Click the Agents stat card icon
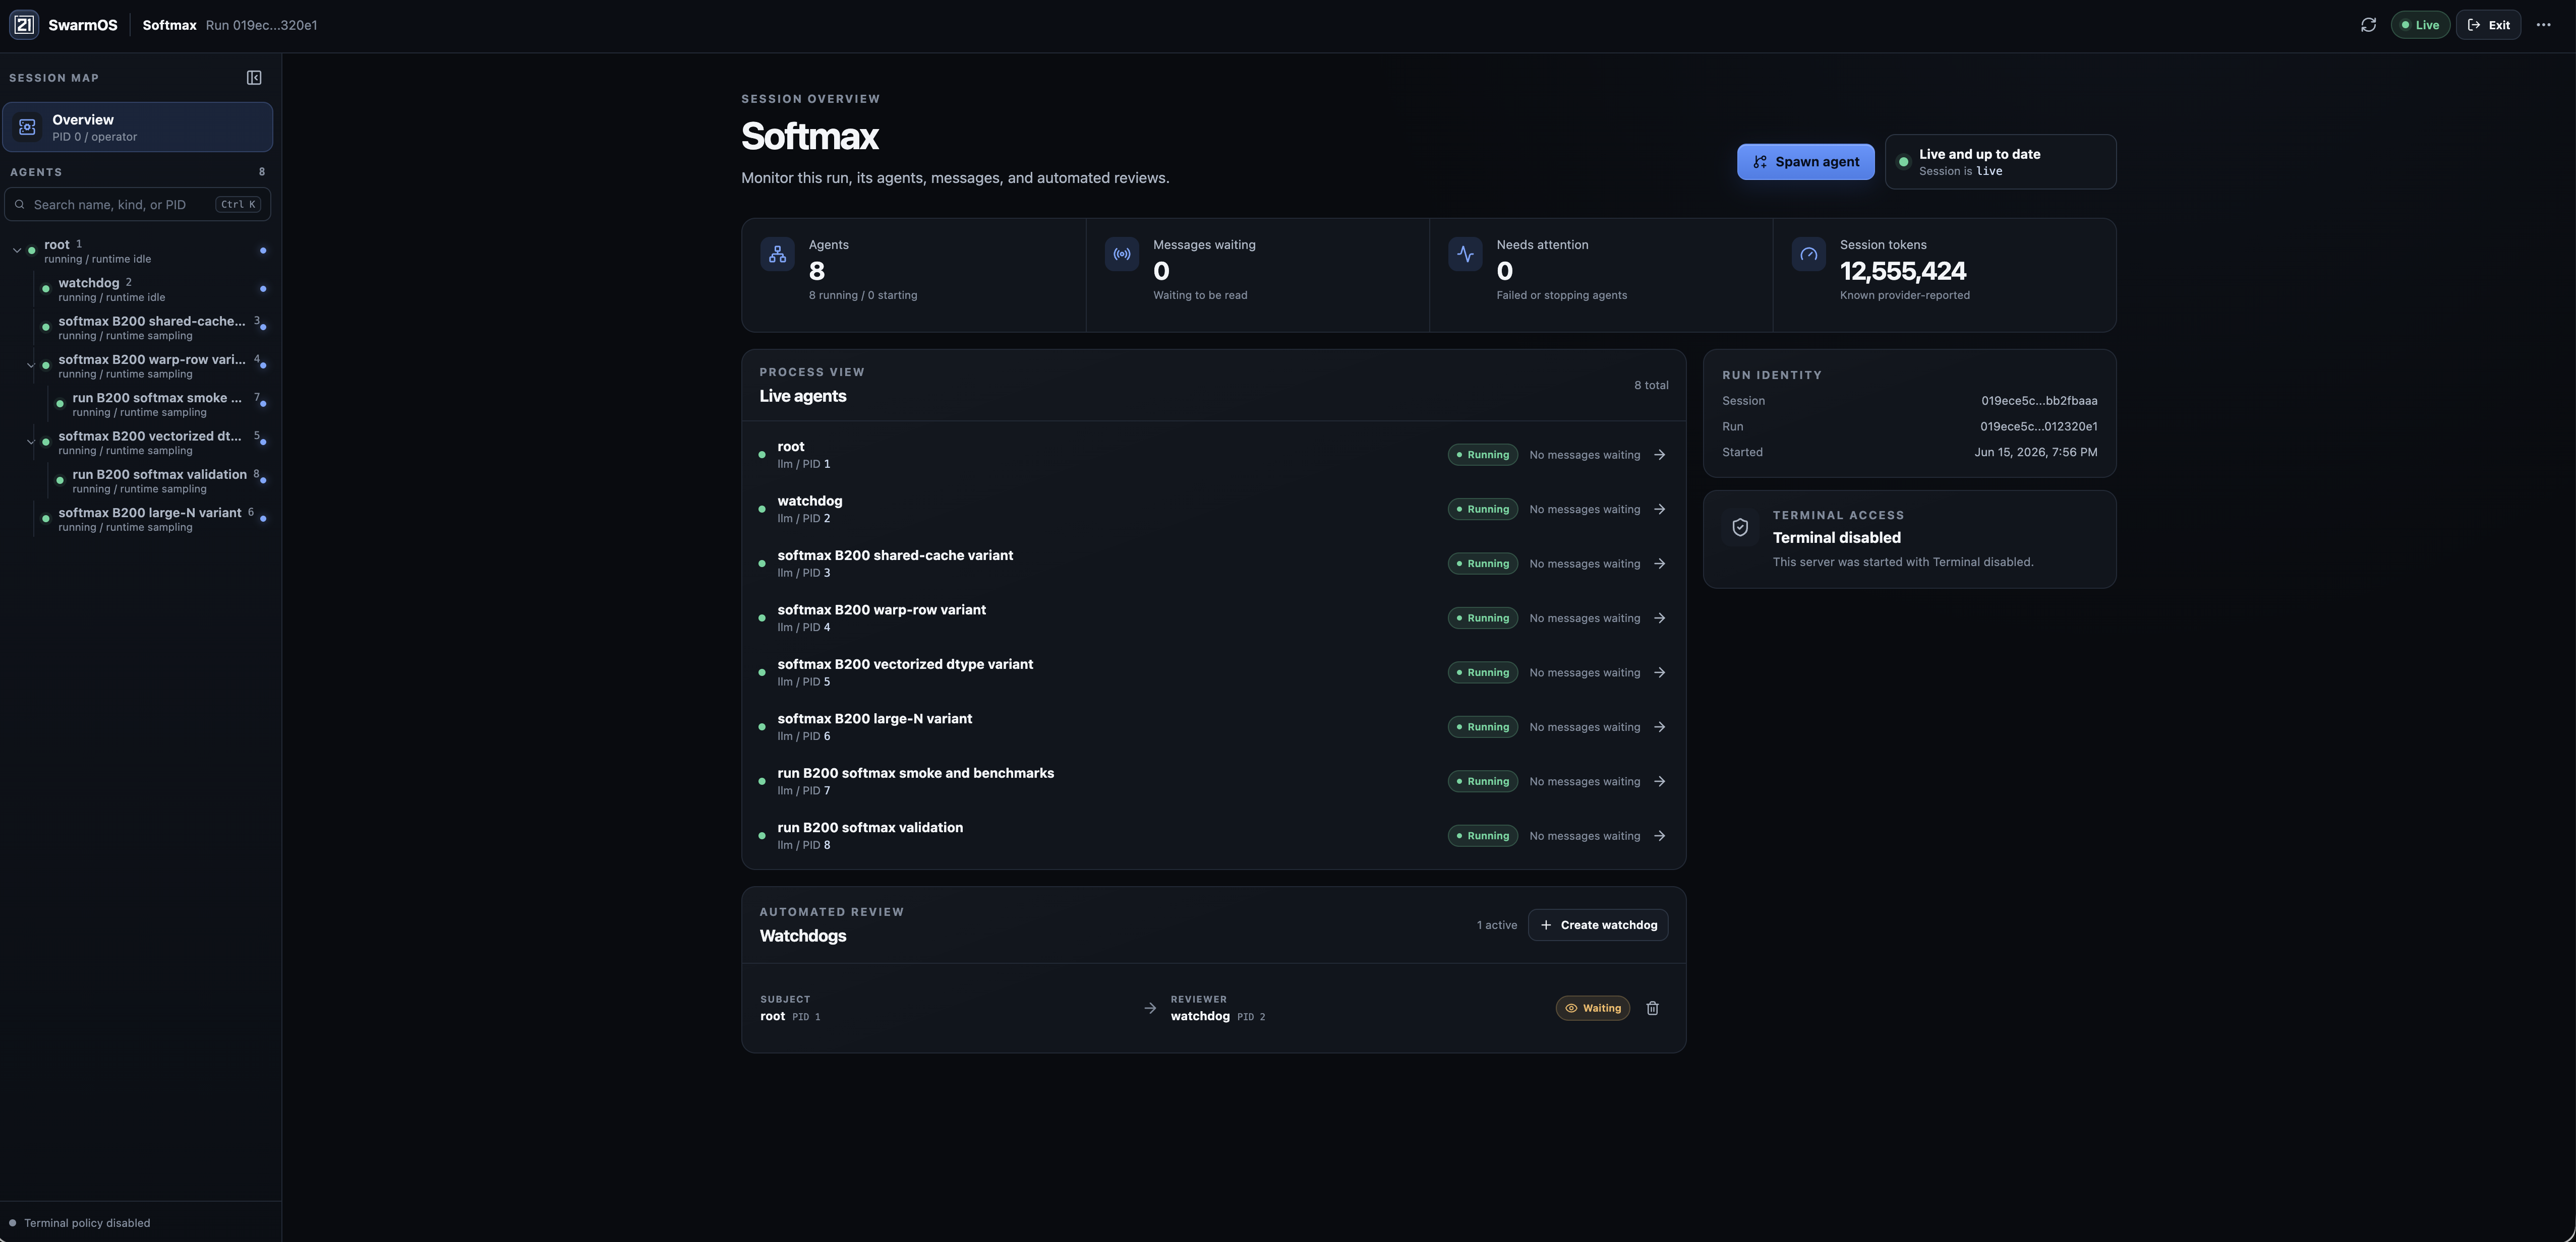Image resolution: width=2576 pixels, height=1242 pixels. [x=777, y=255]
